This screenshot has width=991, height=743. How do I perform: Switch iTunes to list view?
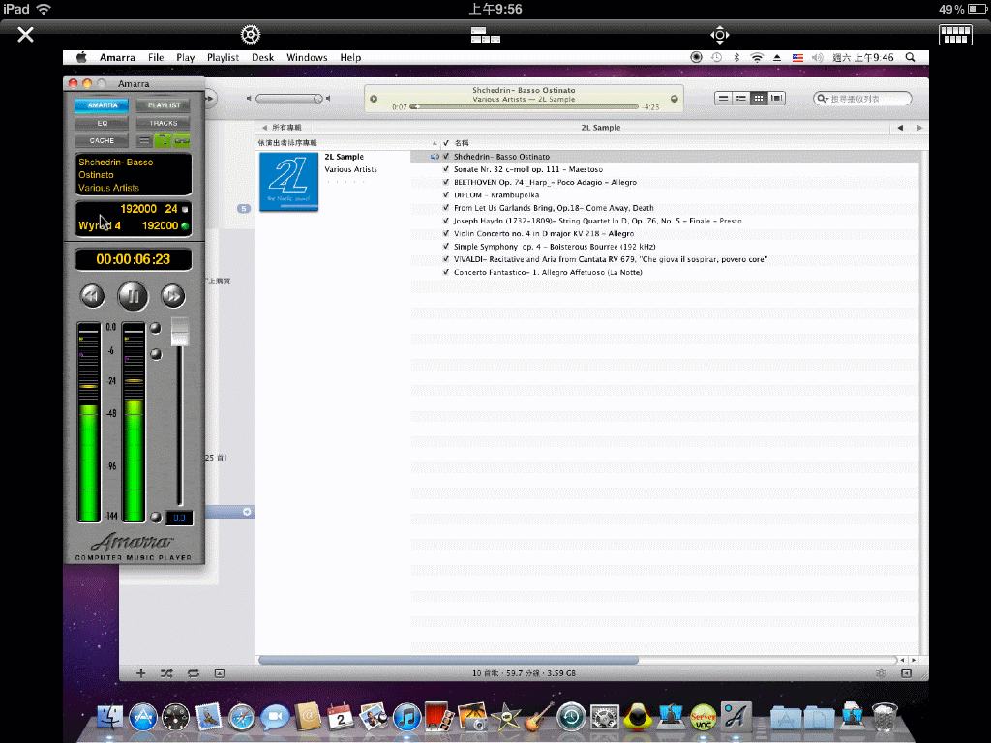tap(724, 98)
